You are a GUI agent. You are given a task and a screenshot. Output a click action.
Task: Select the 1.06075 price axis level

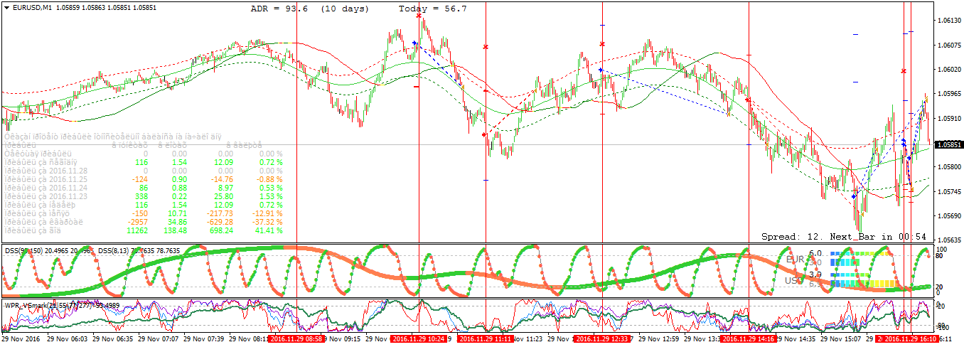(x=948, y=45)
